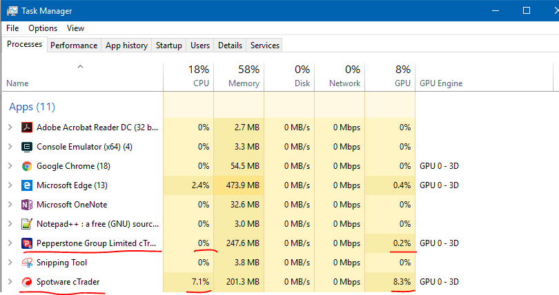Select the Processes tab
Screen dimensions: 559x295
[x=25, y=44]
